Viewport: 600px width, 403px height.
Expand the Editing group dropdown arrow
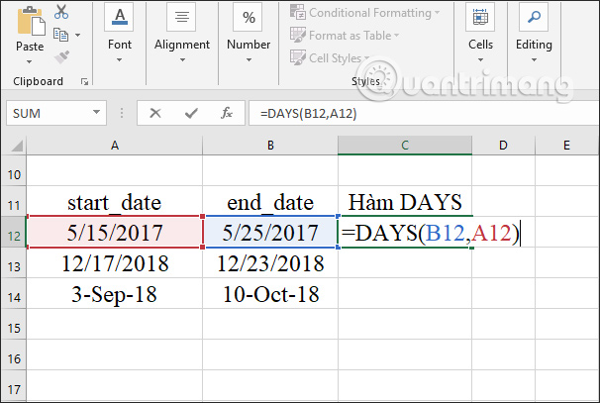click(534, 60)
